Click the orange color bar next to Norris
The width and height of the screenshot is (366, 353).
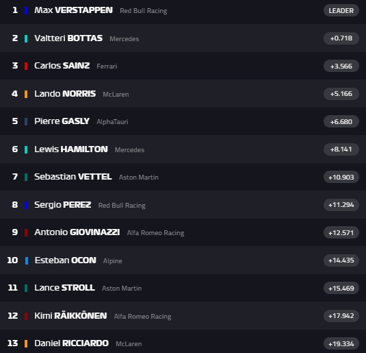26,94
